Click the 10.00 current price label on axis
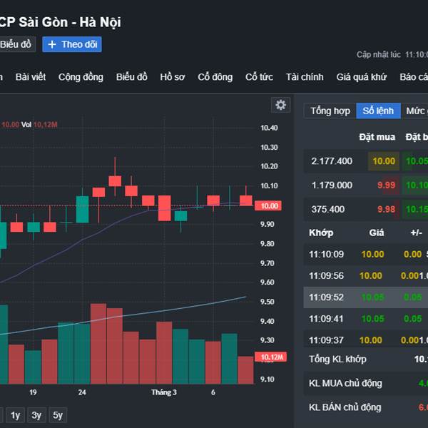 pos(270,205)
